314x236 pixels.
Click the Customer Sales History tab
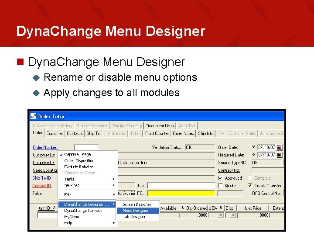click(52, 125)
